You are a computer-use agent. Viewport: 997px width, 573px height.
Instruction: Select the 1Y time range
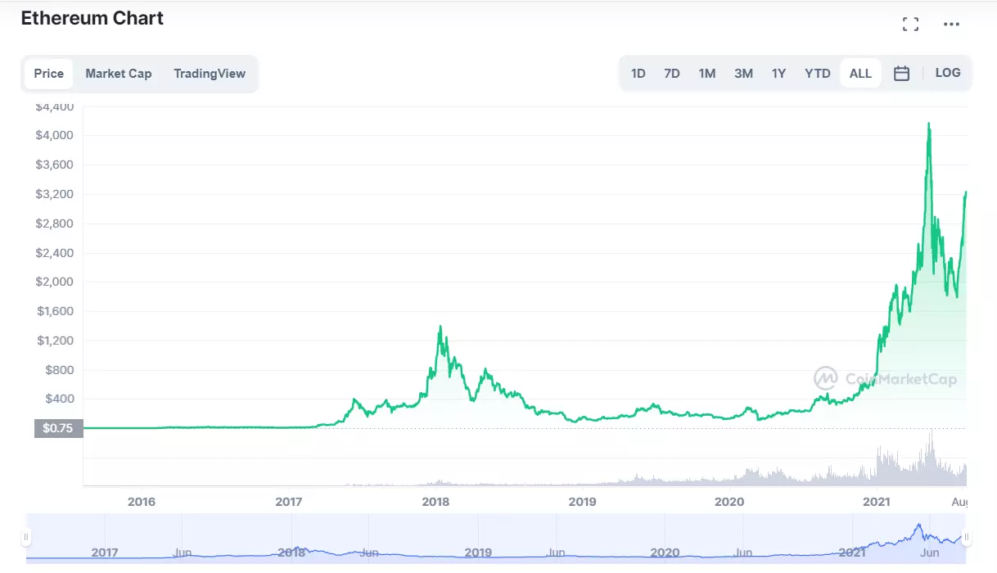coord(778,74)
